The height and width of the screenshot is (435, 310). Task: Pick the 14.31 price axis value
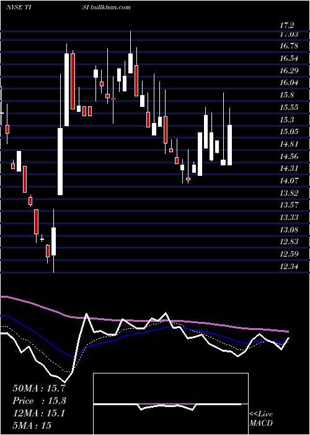(289, 168)
